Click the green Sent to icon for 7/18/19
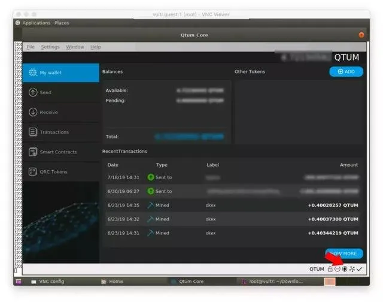The height and width of the screenshot is (302, 383). coord(151,177)
